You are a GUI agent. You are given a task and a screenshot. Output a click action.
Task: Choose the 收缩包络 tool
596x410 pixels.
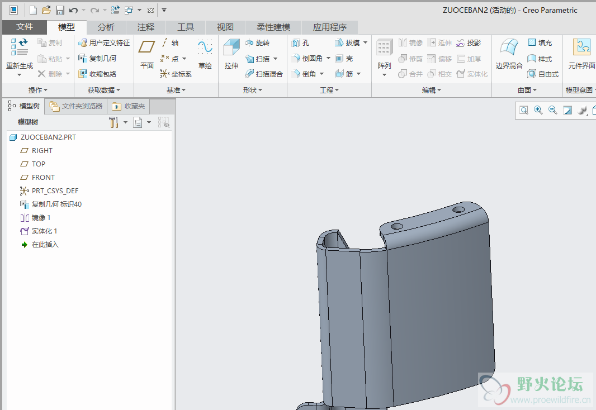(x=97, y=74)
